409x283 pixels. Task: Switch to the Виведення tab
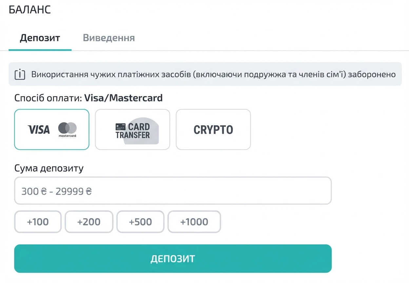(x=108, y=38)
